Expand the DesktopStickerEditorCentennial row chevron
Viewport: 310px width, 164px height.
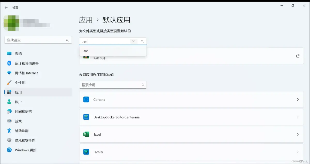point(298,117)
